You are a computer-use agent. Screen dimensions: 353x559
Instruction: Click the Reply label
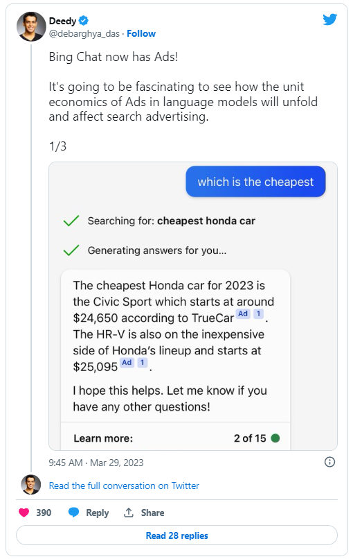click(97, 513)
